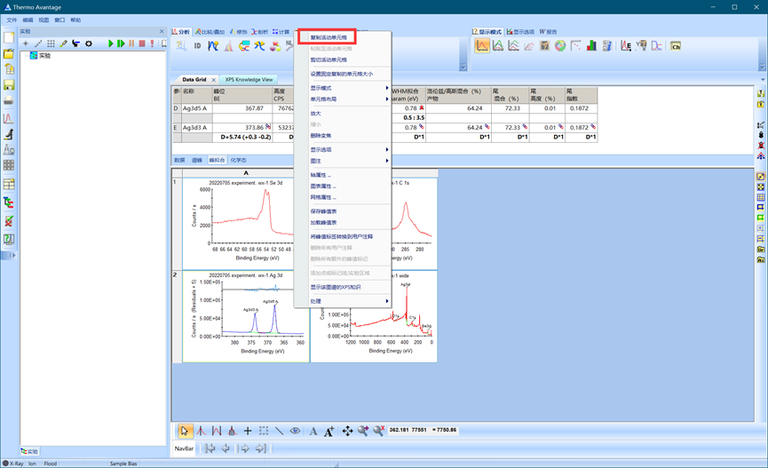Click the bar chart icon in display mode toolbar
The height and width of the screenshot is (468, 768).
(591, 46)
